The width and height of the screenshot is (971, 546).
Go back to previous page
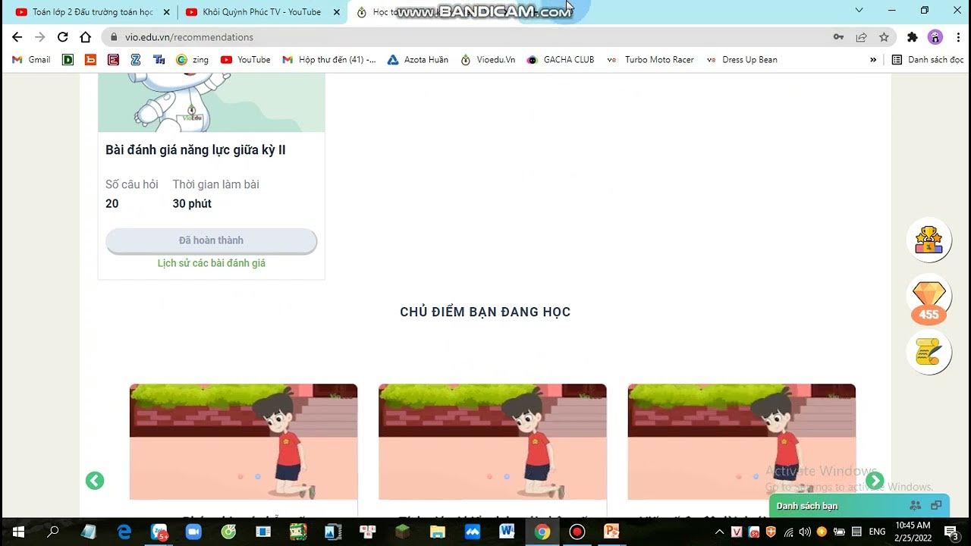pyautogui.click(x=17, y=36)
